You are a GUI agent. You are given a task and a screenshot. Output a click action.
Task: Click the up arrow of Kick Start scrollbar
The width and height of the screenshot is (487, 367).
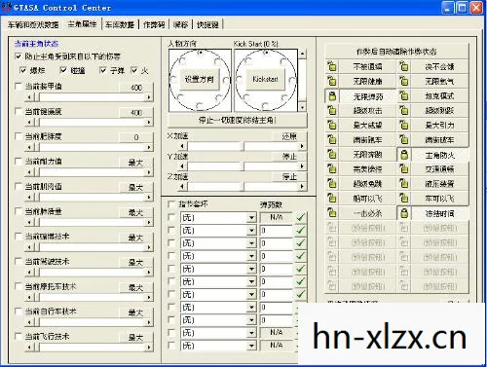pyautogui.click(x=302, y=54)
